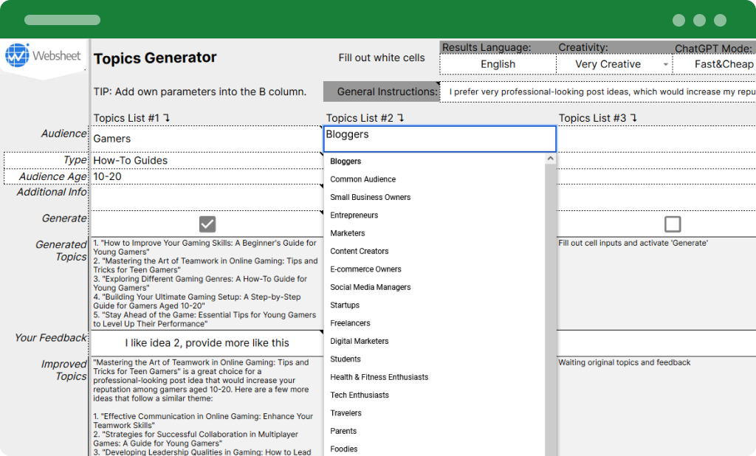Pick Students from the audience list
The width and height of the screenshot is (756, 456).
point(346,359)
